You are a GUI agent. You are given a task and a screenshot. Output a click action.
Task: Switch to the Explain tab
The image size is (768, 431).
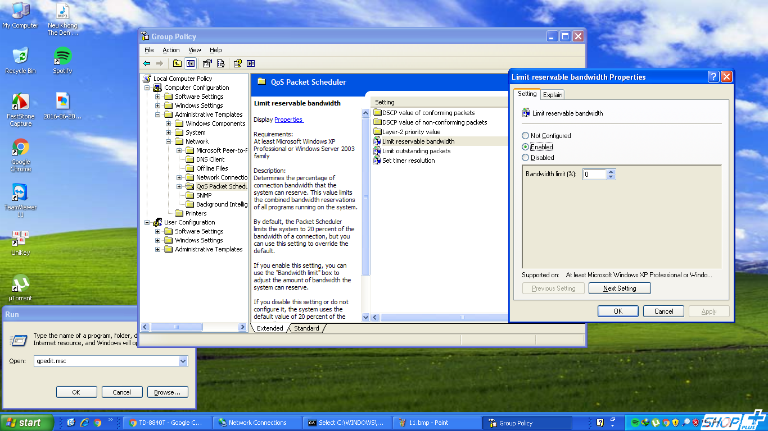(x=552, y=95)
